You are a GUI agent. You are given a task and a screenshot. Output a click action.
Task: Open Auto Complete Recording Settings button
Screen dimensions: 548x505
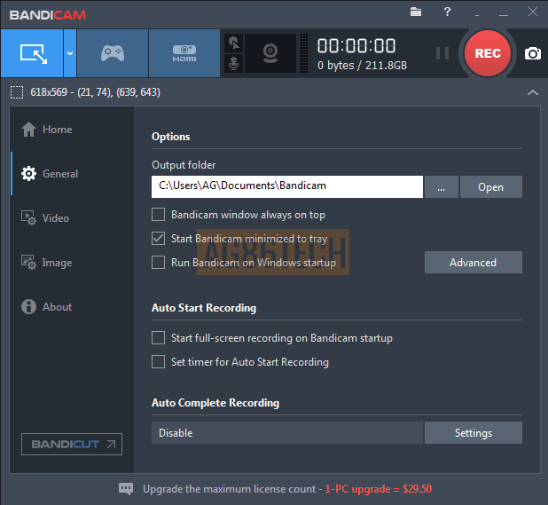tap(474, 432)
